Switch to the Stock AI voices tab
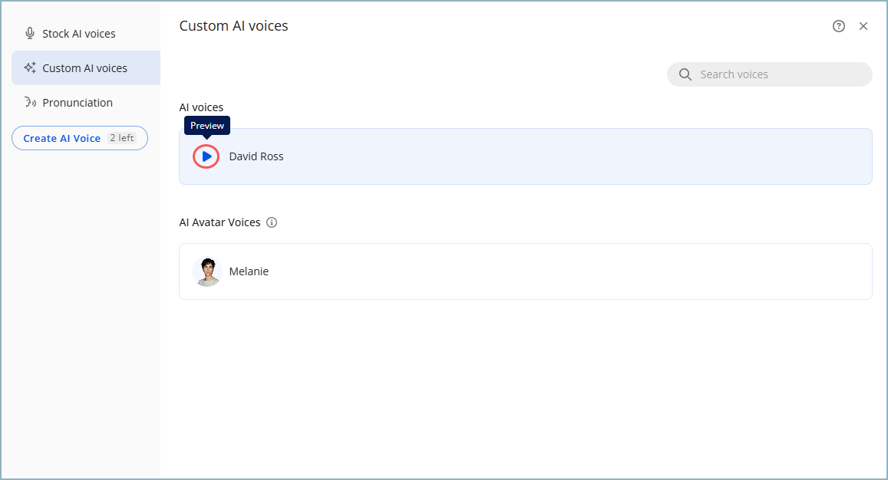This screenshot has height=480, width=888. 78,34
